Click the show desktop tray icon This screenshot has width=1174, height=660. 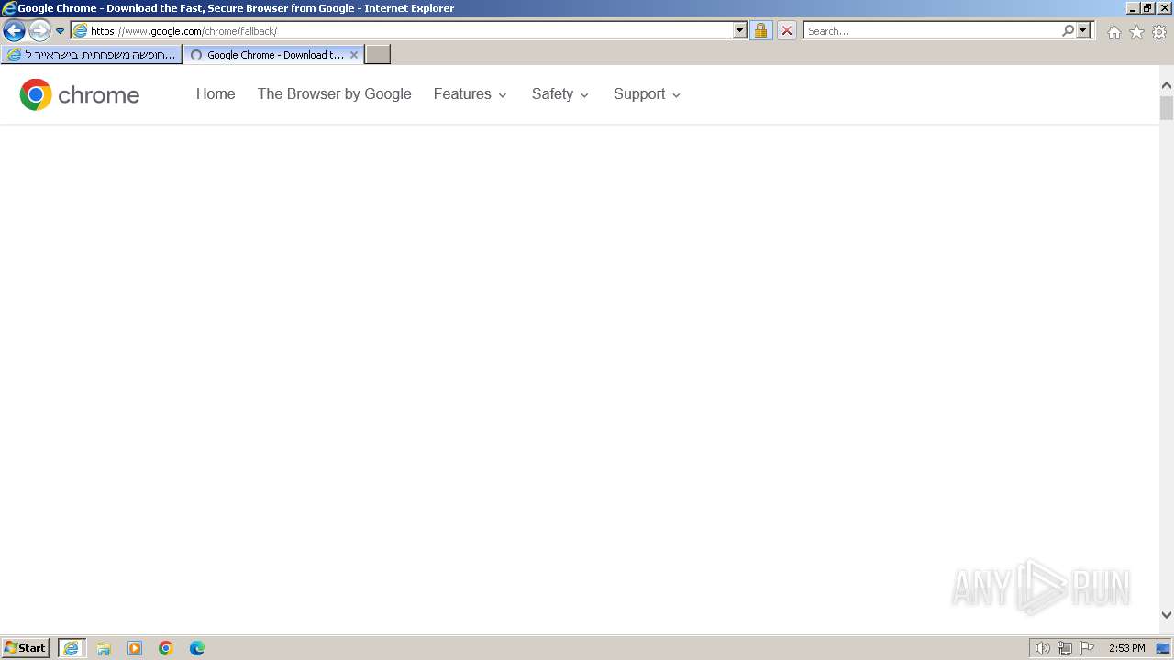point(1163,648)
